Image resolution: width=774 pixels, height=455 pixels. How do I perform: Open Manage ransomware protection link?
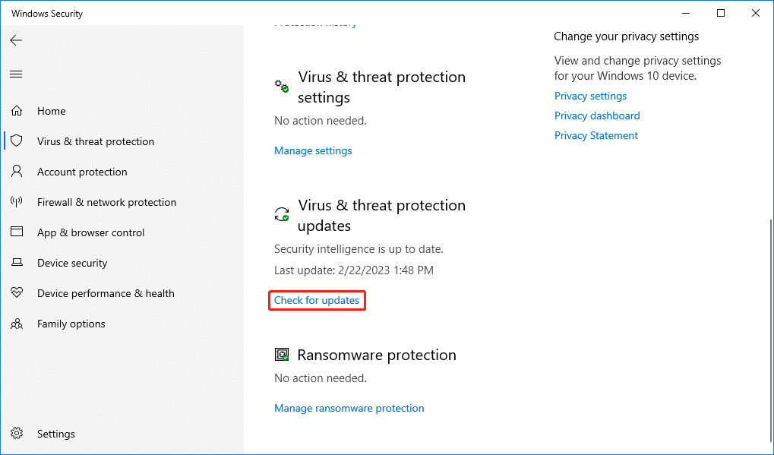349,408
